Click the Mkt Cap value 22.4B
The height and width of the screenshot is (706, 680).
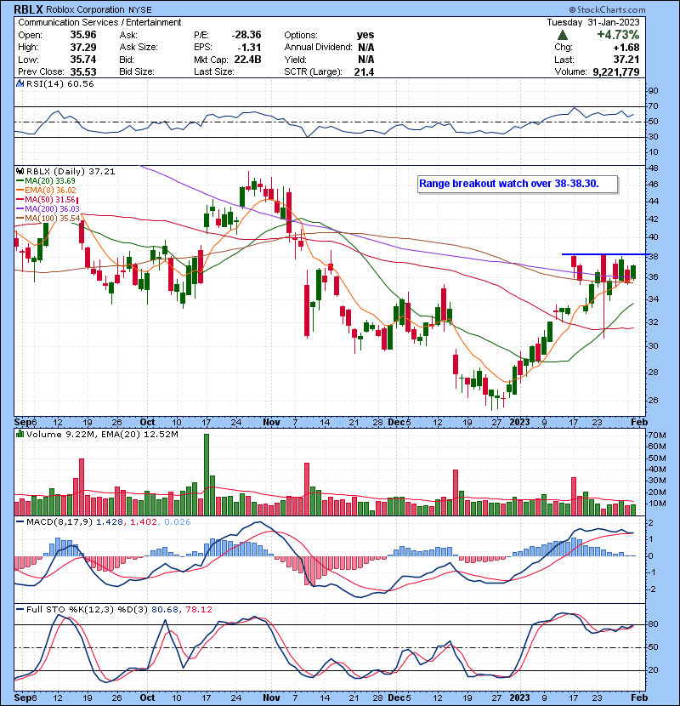coord(247,60)
